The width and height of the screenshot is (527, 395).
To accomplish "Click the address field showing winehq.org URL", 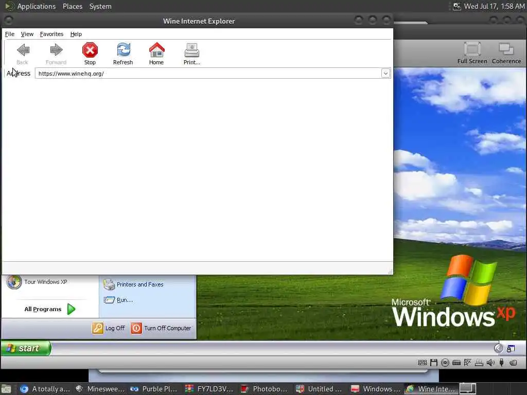I will pos(208,73).
